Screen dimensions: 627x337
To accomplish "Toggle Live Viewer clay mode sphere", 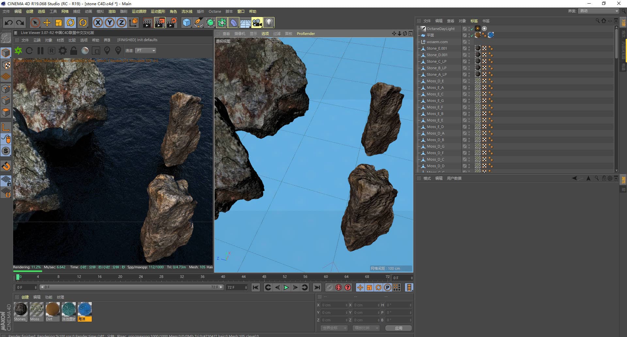I will tap(85, 51).
